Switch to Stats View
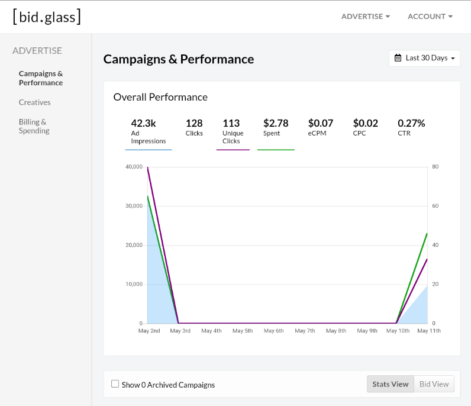Screen dimensions: 471x406 [390, 384]
